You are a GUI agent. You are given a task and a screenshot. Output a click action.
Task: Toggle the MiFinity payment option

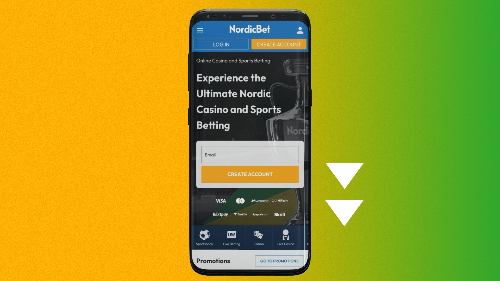[279, 201]
